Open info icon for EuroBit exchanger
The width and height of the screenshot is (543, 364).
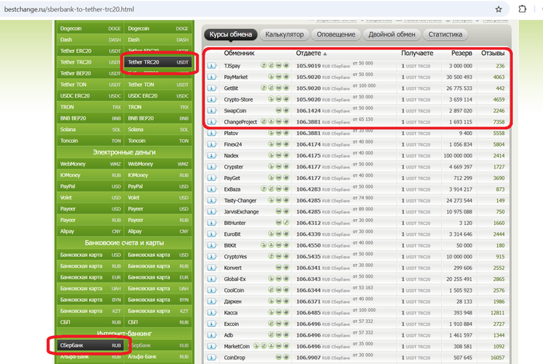tap(212, 234)
